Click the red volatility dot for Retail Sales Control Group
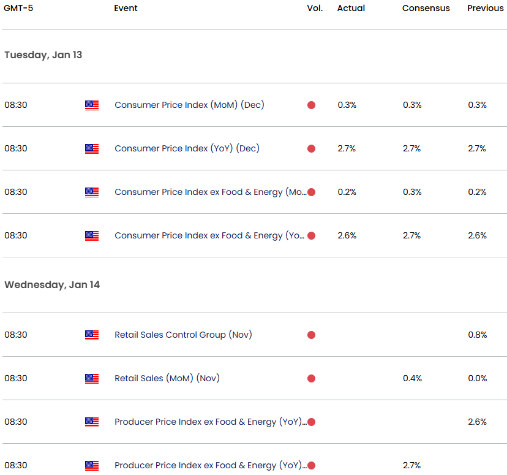The image size is (507, 475). [x=311, y=335]
